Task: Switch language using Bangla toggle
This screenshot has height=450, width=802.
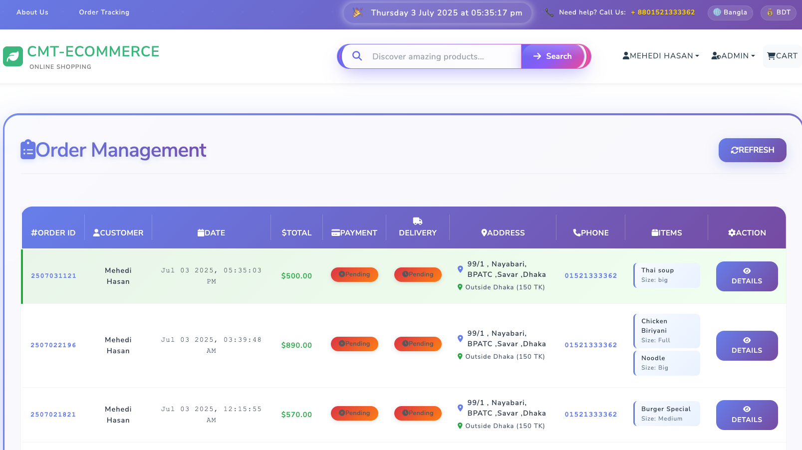Action: [x=730, y=12]
